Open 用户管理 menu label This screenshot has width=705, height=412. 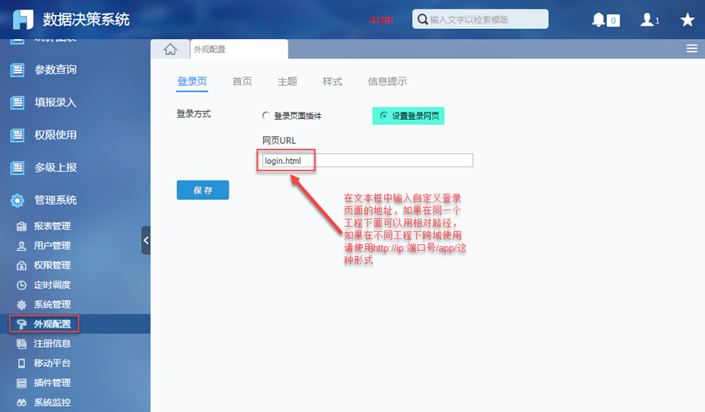click(52, 246)
